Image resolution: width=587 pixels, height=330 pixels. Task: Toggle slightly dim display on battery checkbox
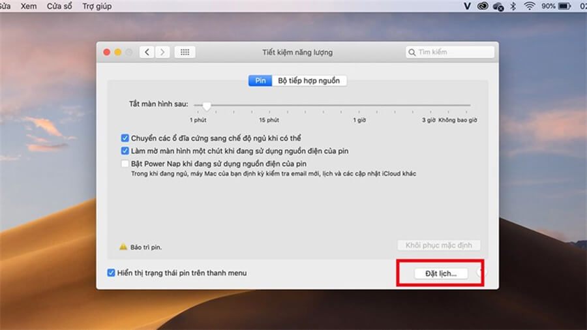pyautogui.click(x=125, y=151)
